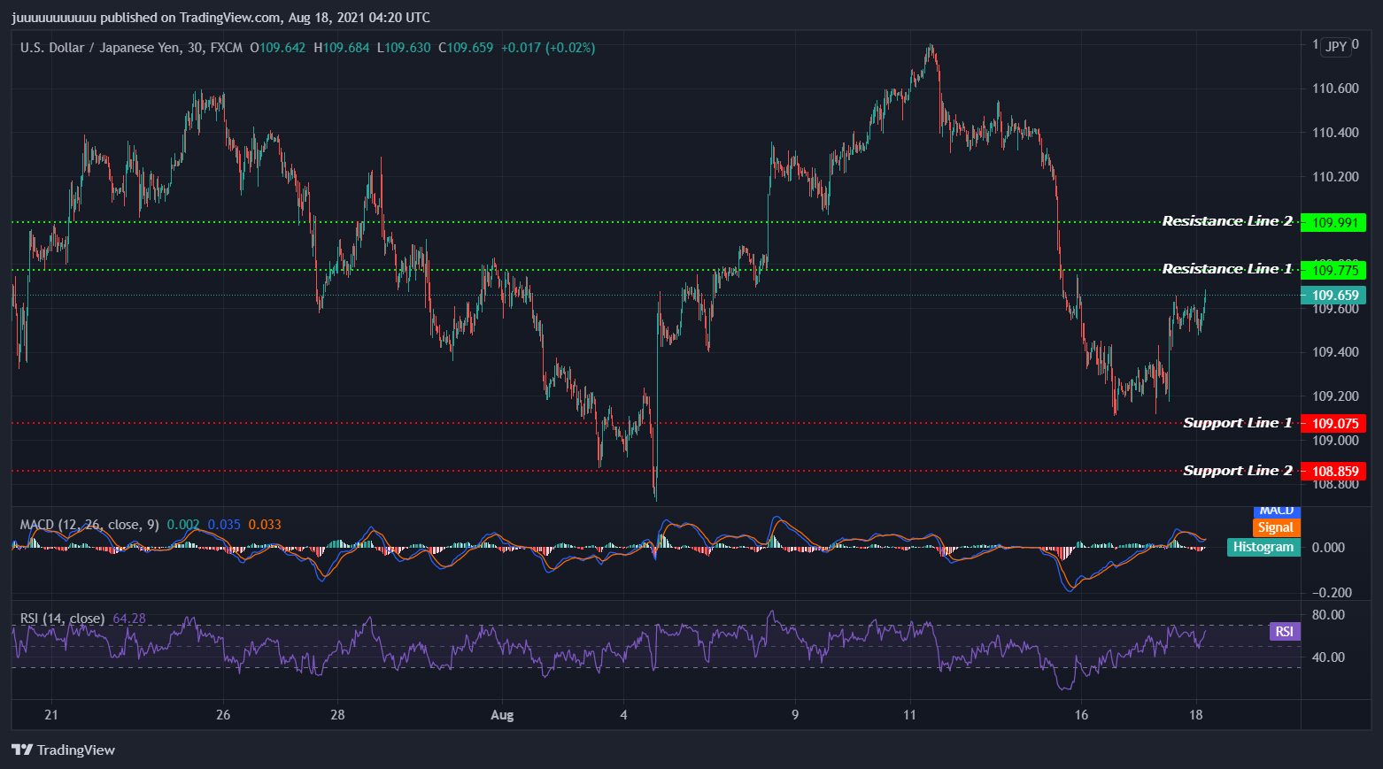This screenshot has width=1383, height=769.
Task: Click the purple RSI label on the right
Action: (x=1284, y=631)
